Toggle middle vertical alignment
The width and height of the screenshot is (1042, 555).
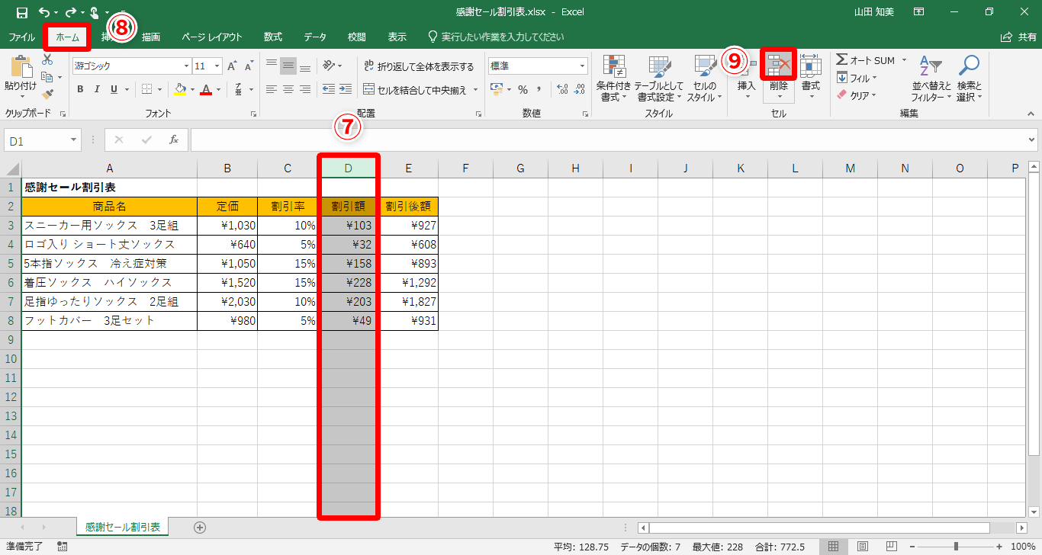(288, 66)
